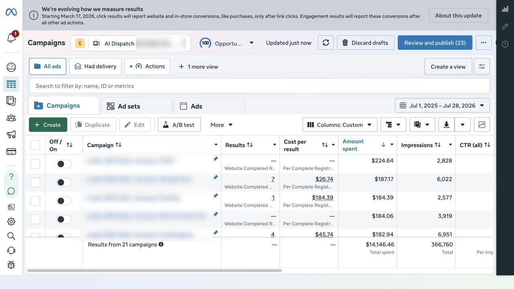
Task: Open Settings gear icon in sidebar
Action: [x=11, y=222]
